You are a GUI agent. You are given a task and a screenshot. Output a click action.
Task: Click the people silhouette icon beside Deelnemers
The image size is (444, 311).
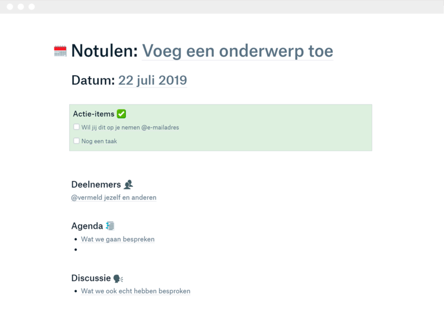pyautogui.click(x=128, y=184)
